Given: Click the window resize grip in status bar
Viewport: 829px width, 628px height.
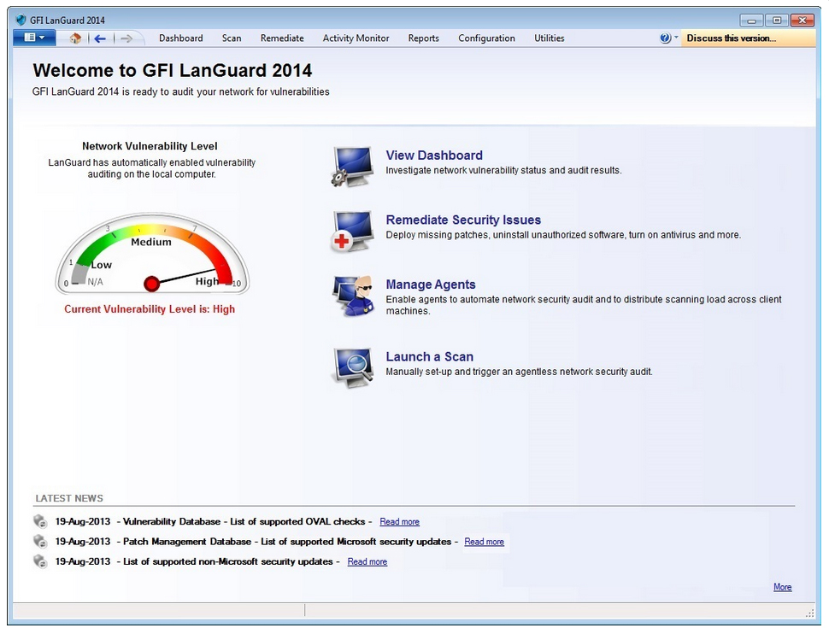Looking at the screenshot, I should tap(810, 613).
